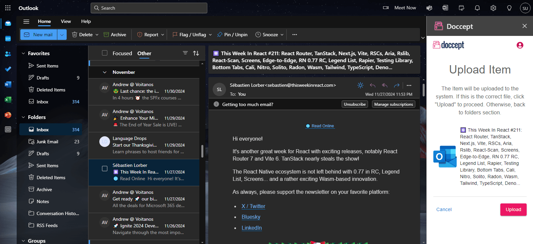Open My Day calendar-check icon
533x244 pixels.
click(461, 8)
